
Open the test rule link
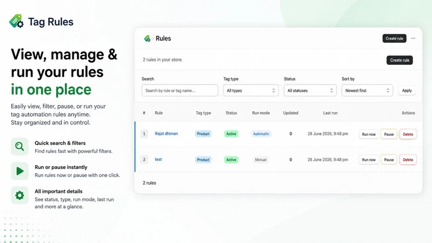click(x=158, y=159)
